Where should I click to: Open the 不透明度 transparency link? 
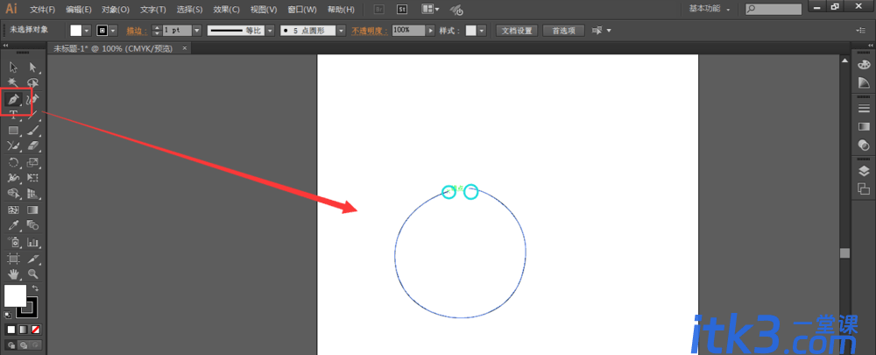[x=370, y=31]
